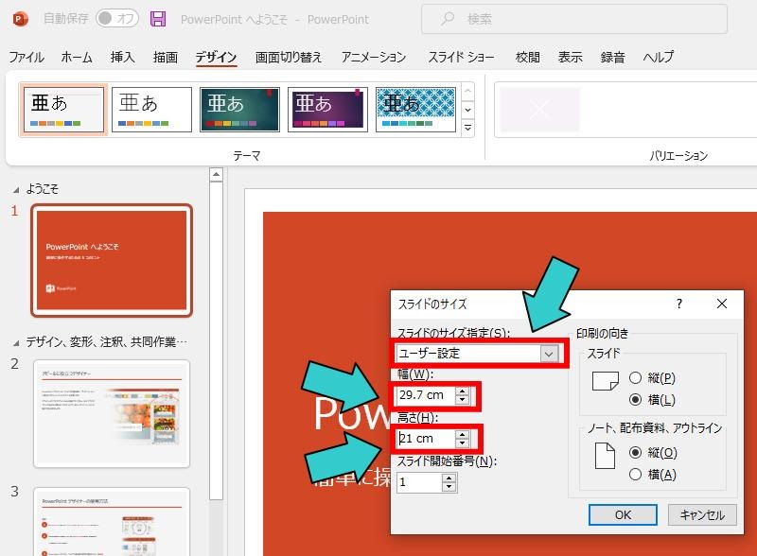Expand the themes gallery more arrow
This screenshot has height=556, width=757.
[x=468, y=127]
